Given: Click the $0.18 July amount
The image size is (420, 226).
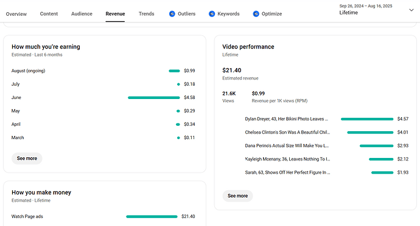Looking at the screenshot, I should point(189,84).
